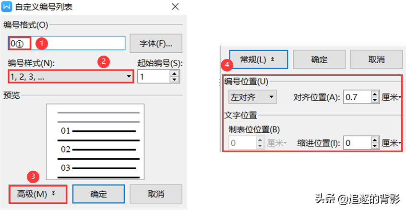Close the 自定义编号列表 dialog
Image resolution: width=406 pixels, height=210 pixels.
pyautogui.click(x=175, y=7)
